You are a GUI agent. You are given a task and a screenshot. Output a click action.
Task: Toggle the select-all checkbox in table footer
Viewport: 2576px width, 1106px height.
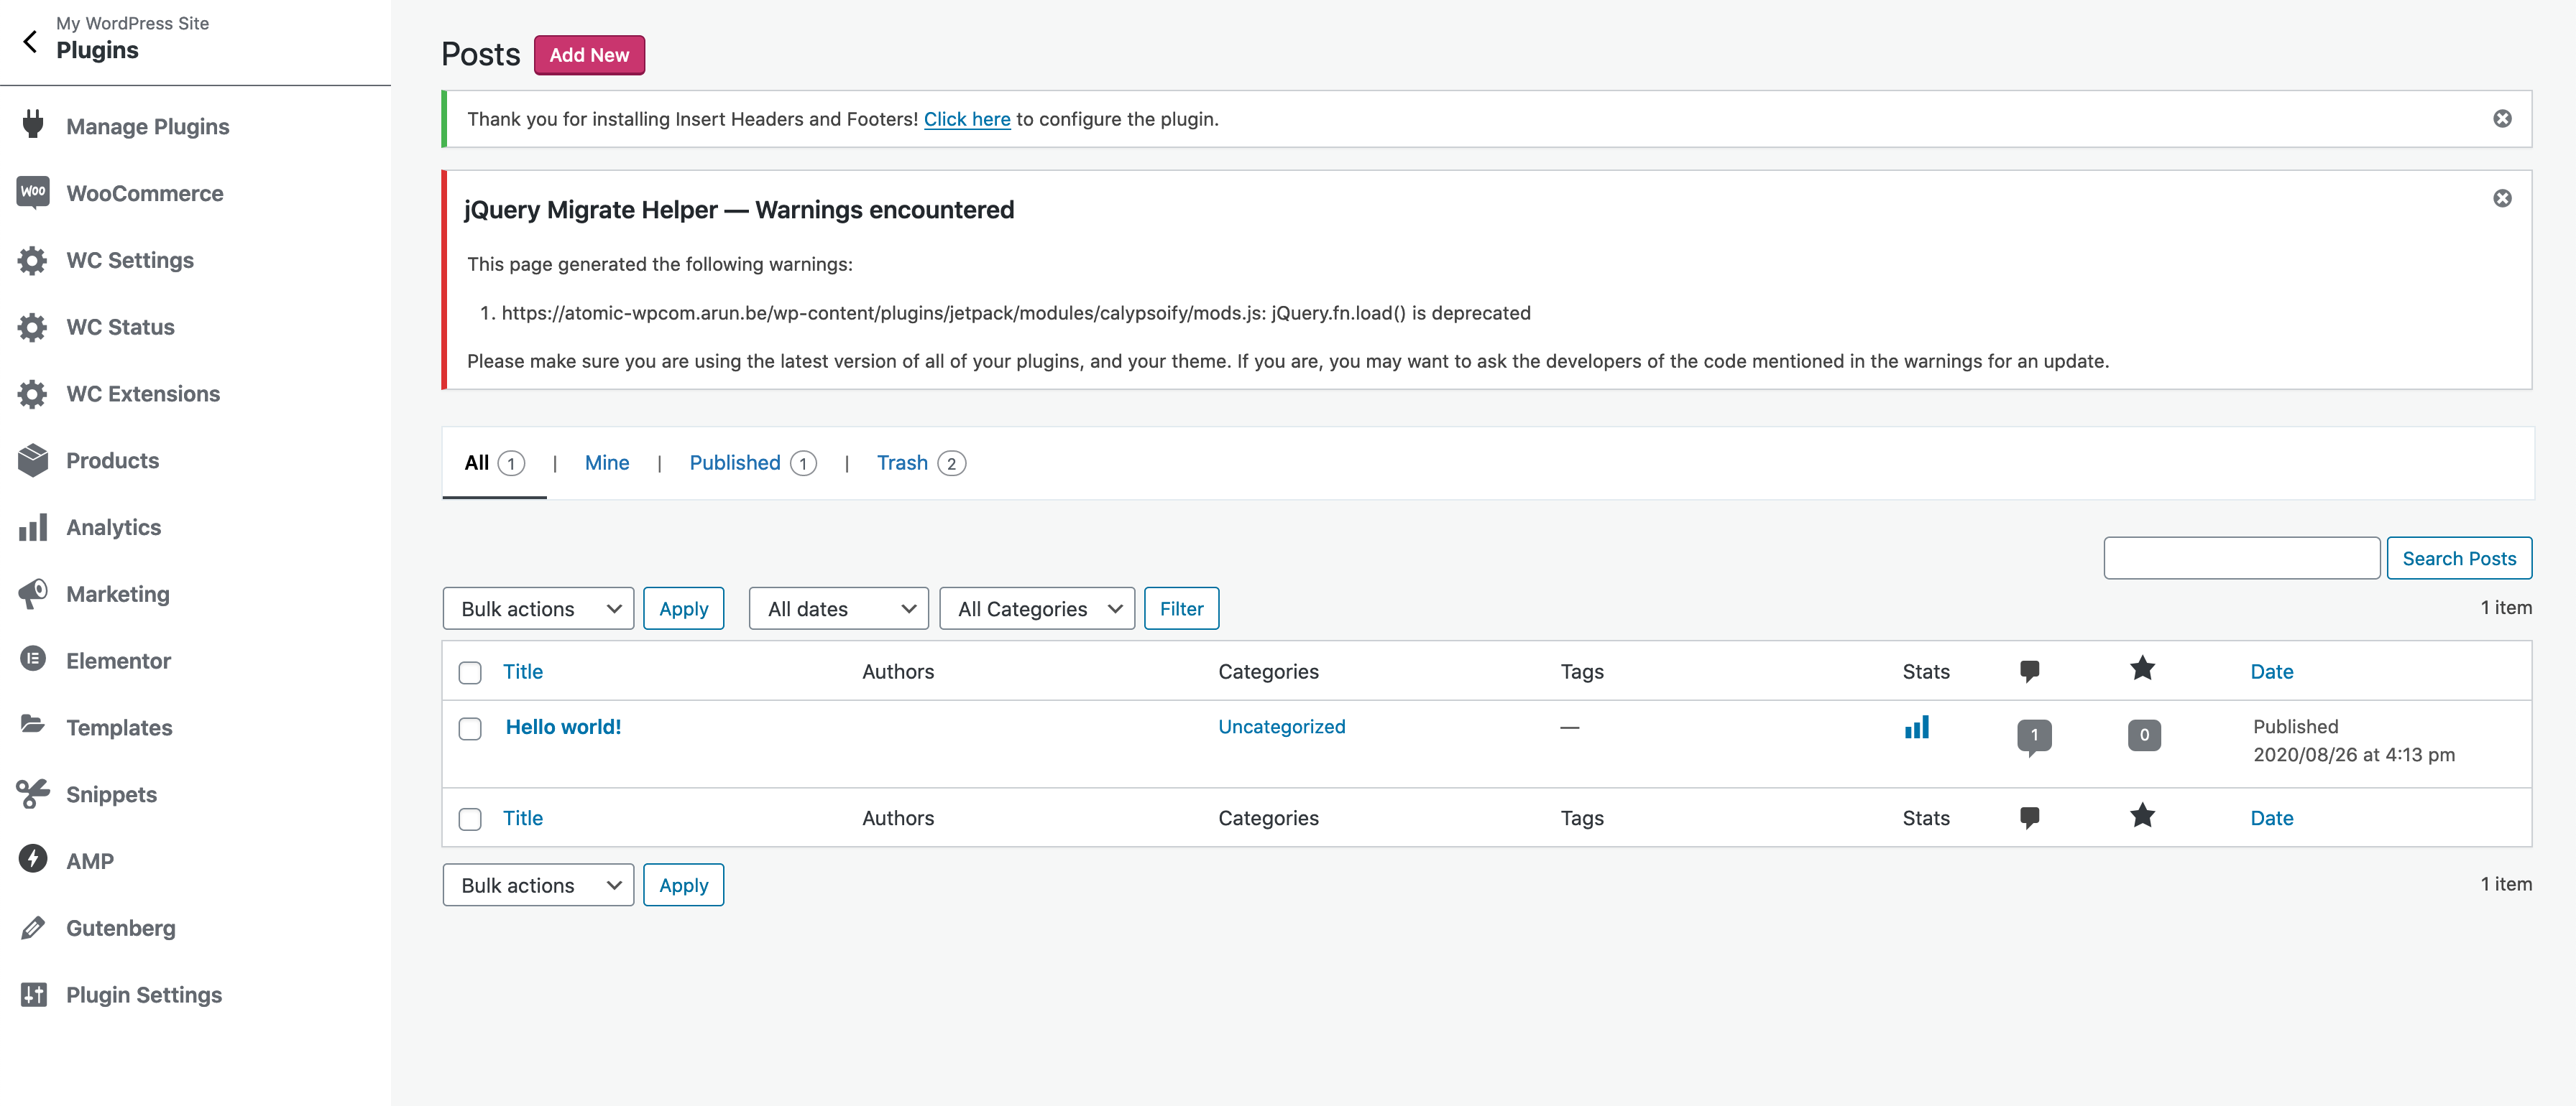click(x=470, y=819)
